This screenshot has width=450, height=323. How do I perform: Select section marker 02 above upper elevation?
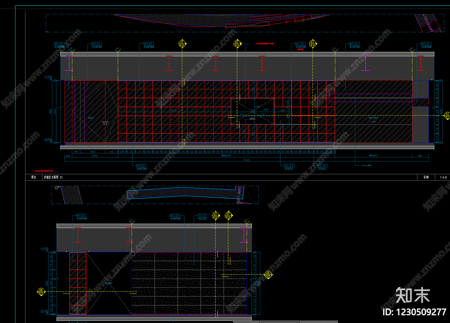(237, 44)
